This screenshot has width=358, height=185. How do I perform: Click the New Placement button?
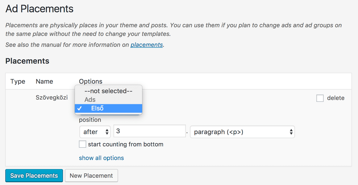click(91, 176)
